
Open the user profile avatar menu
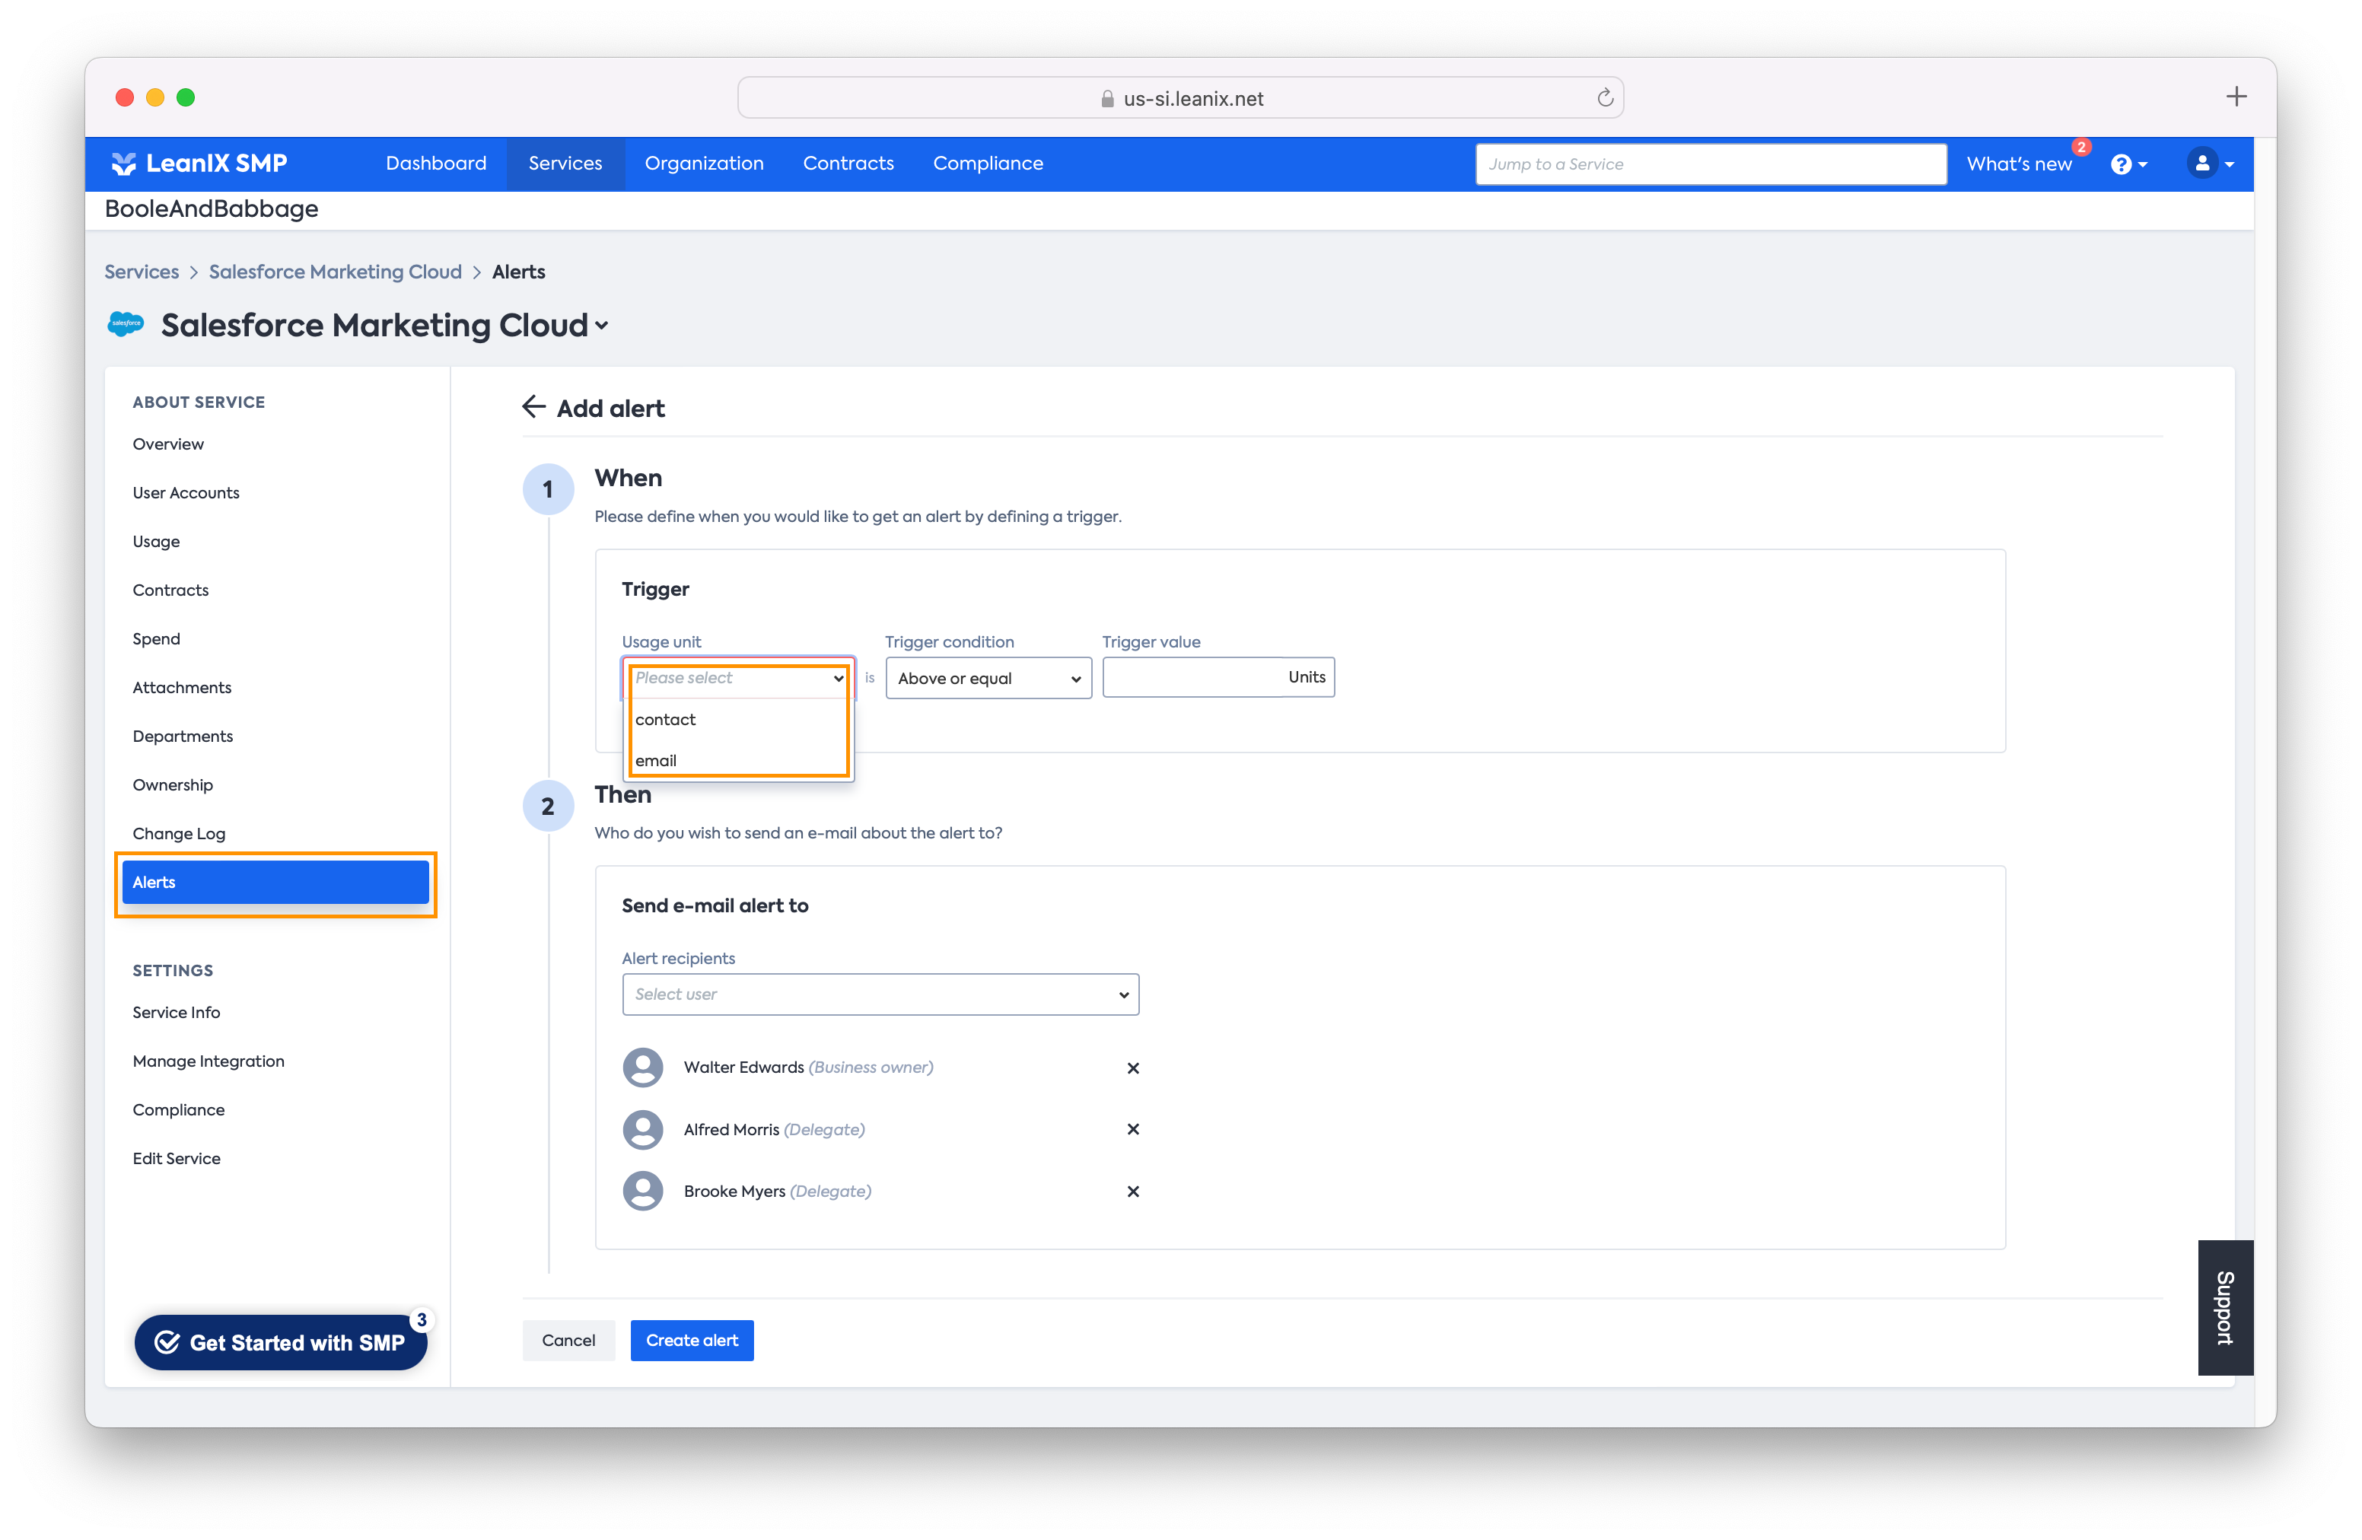tap(2210, 164)
